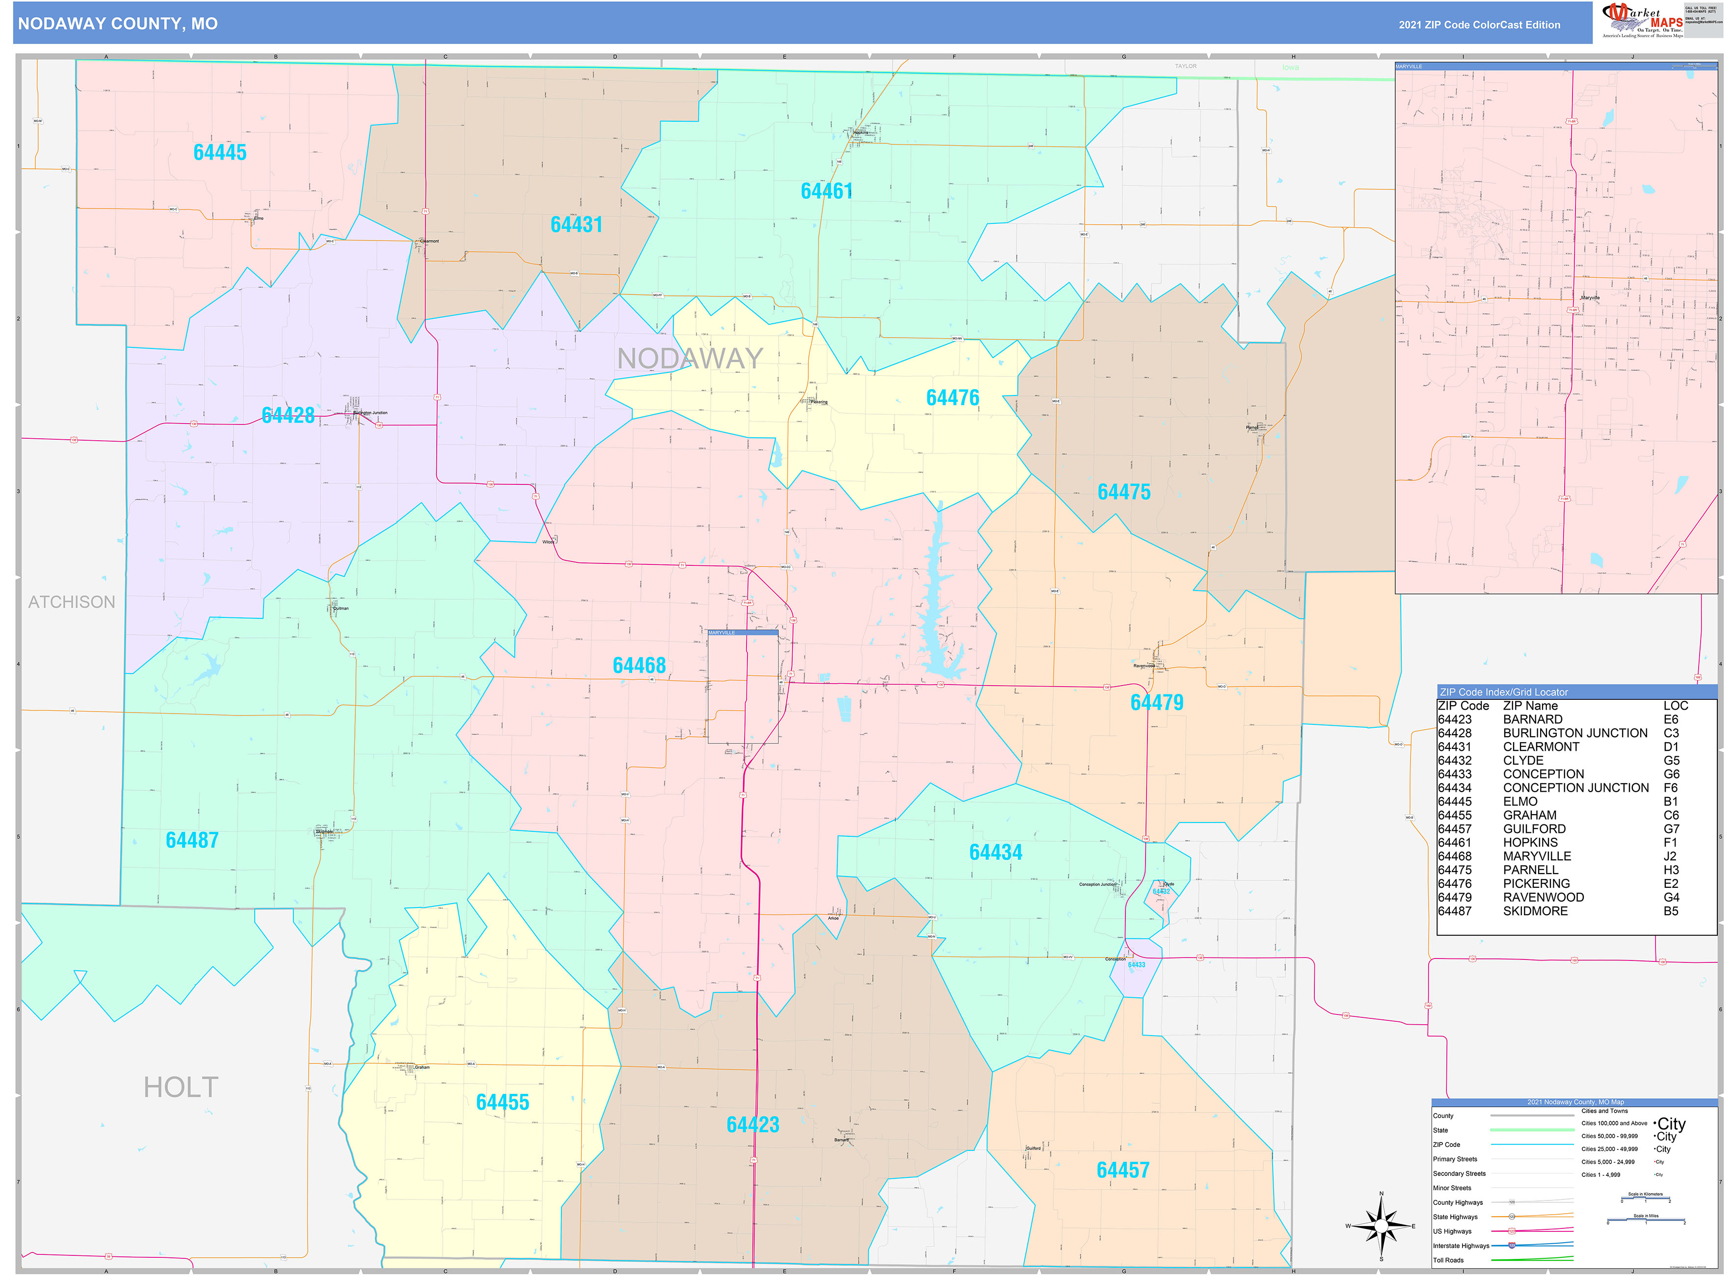Click the Conception Junction town label
Screen dimensions: 1732x1276
click(1097, 884)
